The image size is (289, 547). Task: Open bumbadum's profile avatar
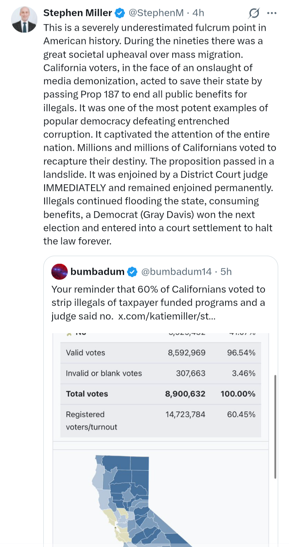coord(59,272)
